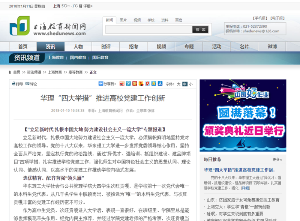Click the blue plus share (分享到) icon

(x=100, y=84)
